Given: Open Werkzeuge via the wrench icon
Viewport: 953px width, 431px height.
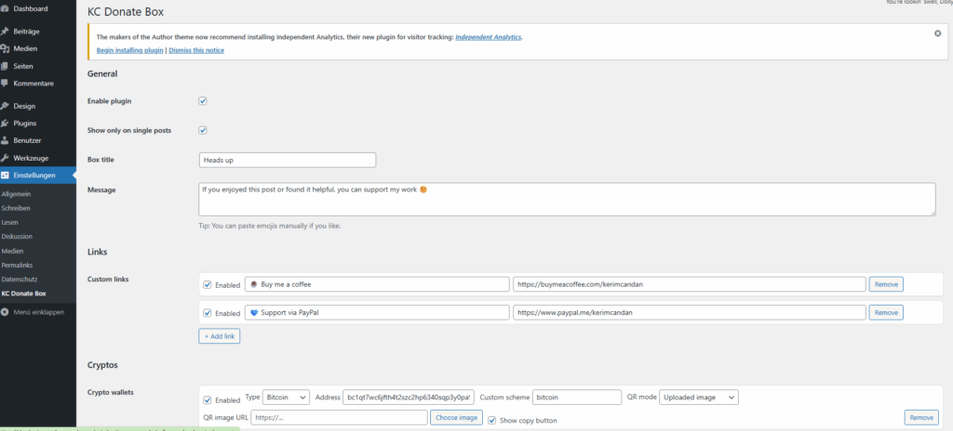Looking at the screenshot, I should click(x=6, y=158).
